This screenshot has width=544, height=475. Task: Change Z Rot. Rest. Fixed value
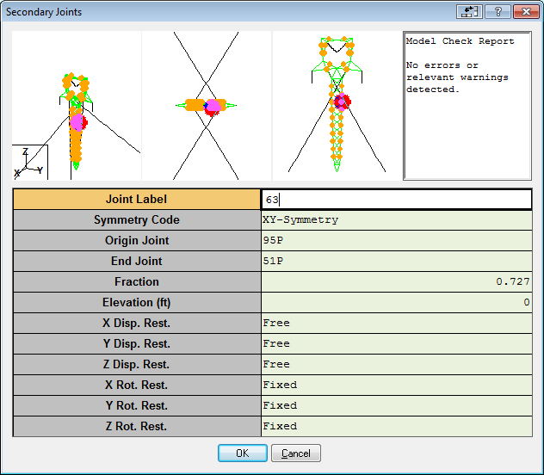[x=397, y=427]
